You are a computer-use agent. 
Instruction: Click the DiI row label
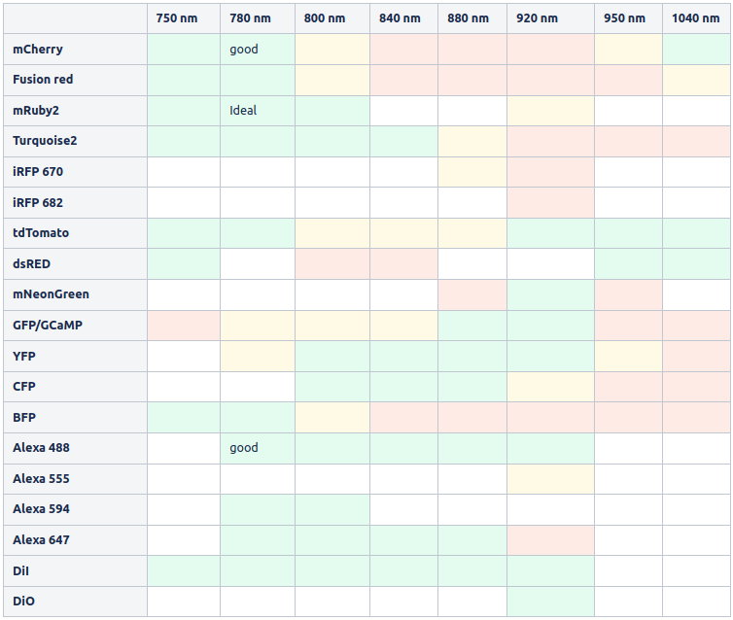click(75, 571)
